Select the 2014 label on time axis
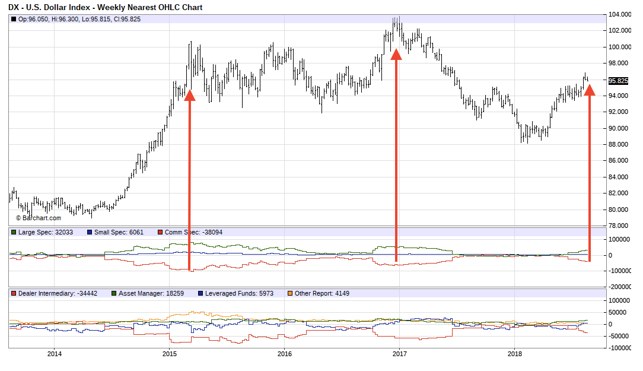Viewport: 643px width, 371px height. (x=55, y=355)
